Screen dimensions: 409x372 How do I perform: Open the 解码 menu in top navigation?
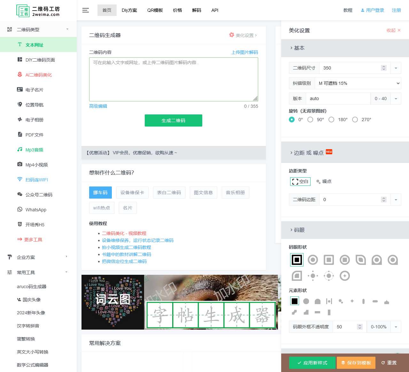click(x=197, y=10)
